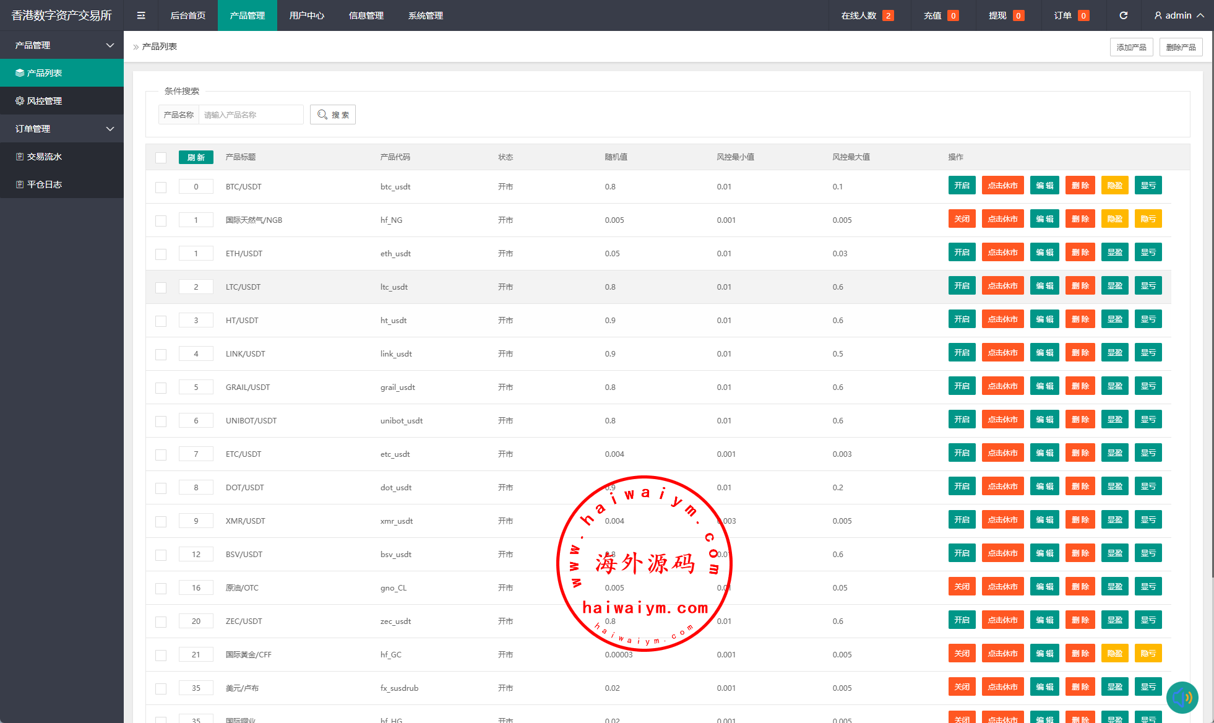
Task: Select the LTC/USDT row checkbox
Action: coord(161,287)
